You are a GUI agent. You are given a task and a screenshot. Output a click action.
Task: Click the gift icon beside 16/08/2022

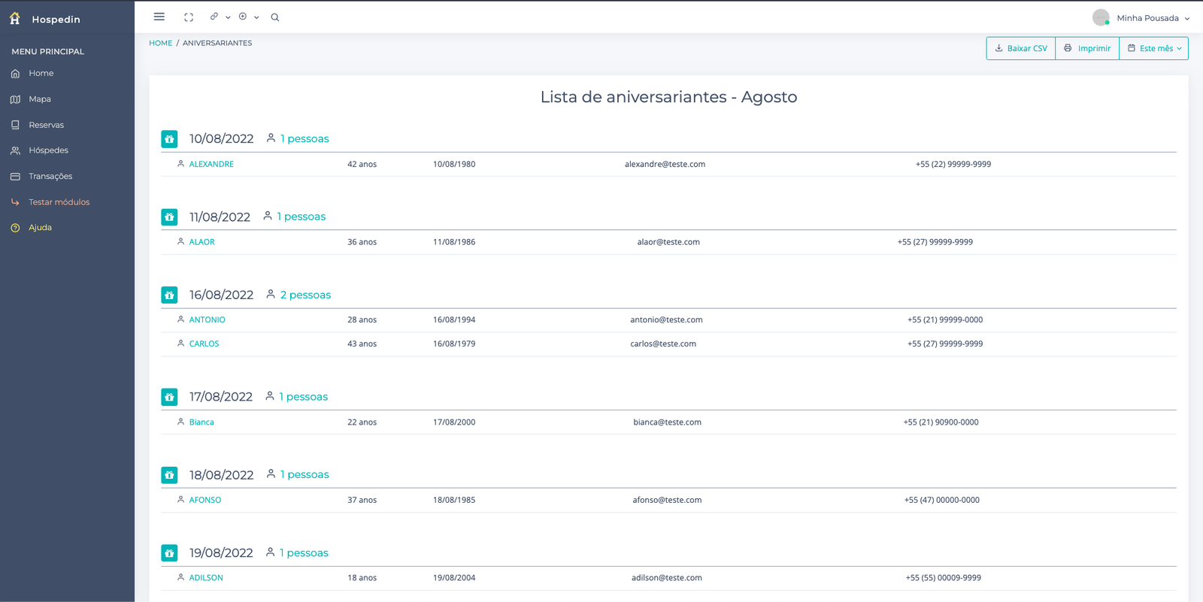[169, 295]
